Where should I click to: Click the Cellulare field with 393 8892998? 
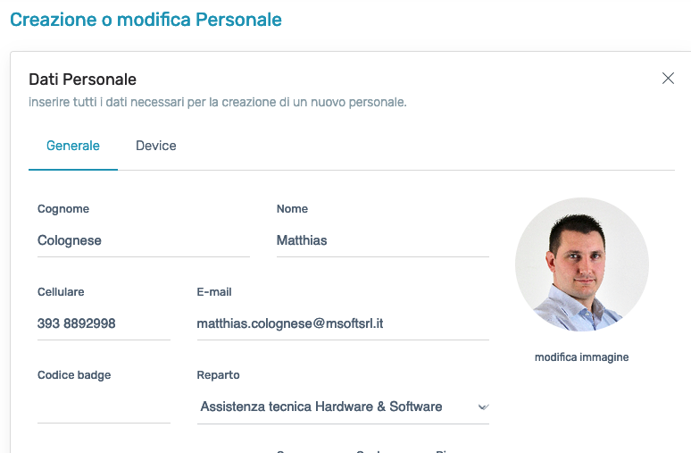[x=104, y=323]
